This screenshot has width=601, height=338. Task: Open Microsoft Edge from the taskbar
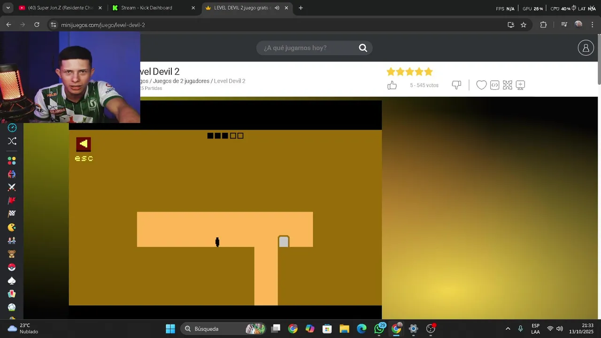point(362,329)
